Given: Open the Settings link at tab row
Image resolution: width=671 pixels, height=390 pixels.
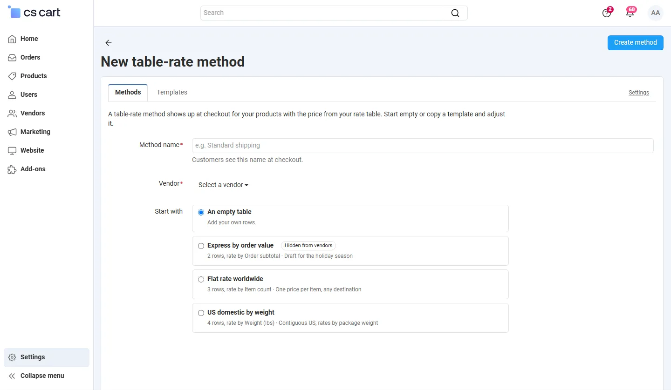Looking at the screenshot, I should [x=639, y=93].
